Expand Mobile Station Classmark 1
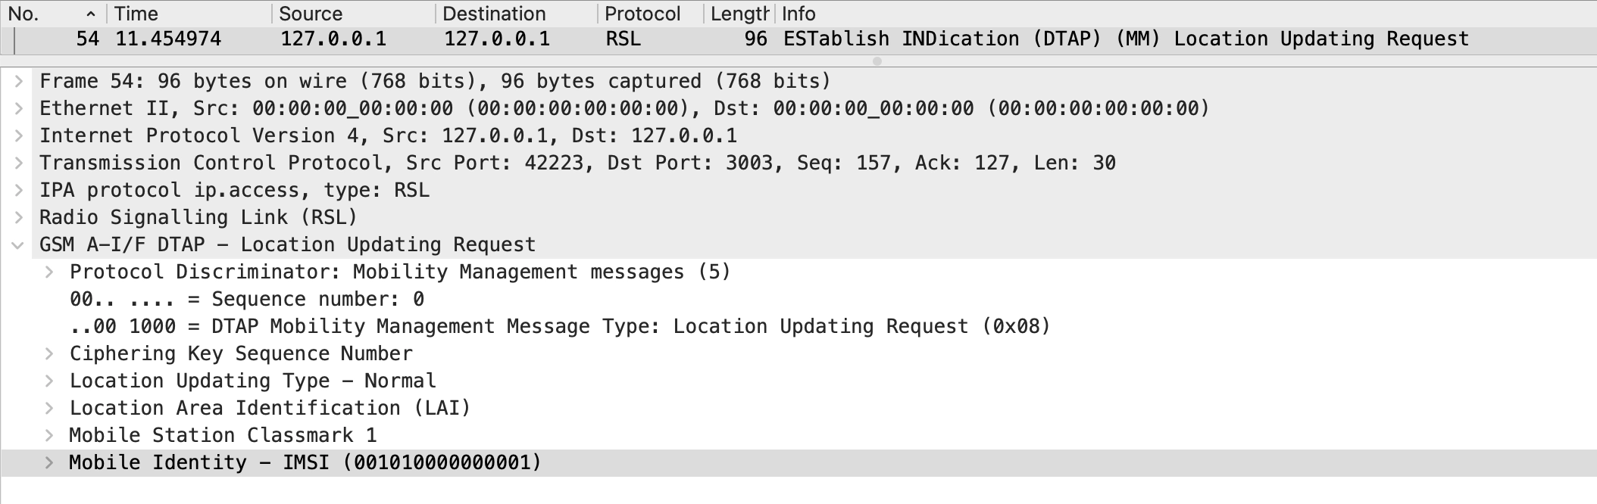Screen dimensions: 1597x504 49,435
